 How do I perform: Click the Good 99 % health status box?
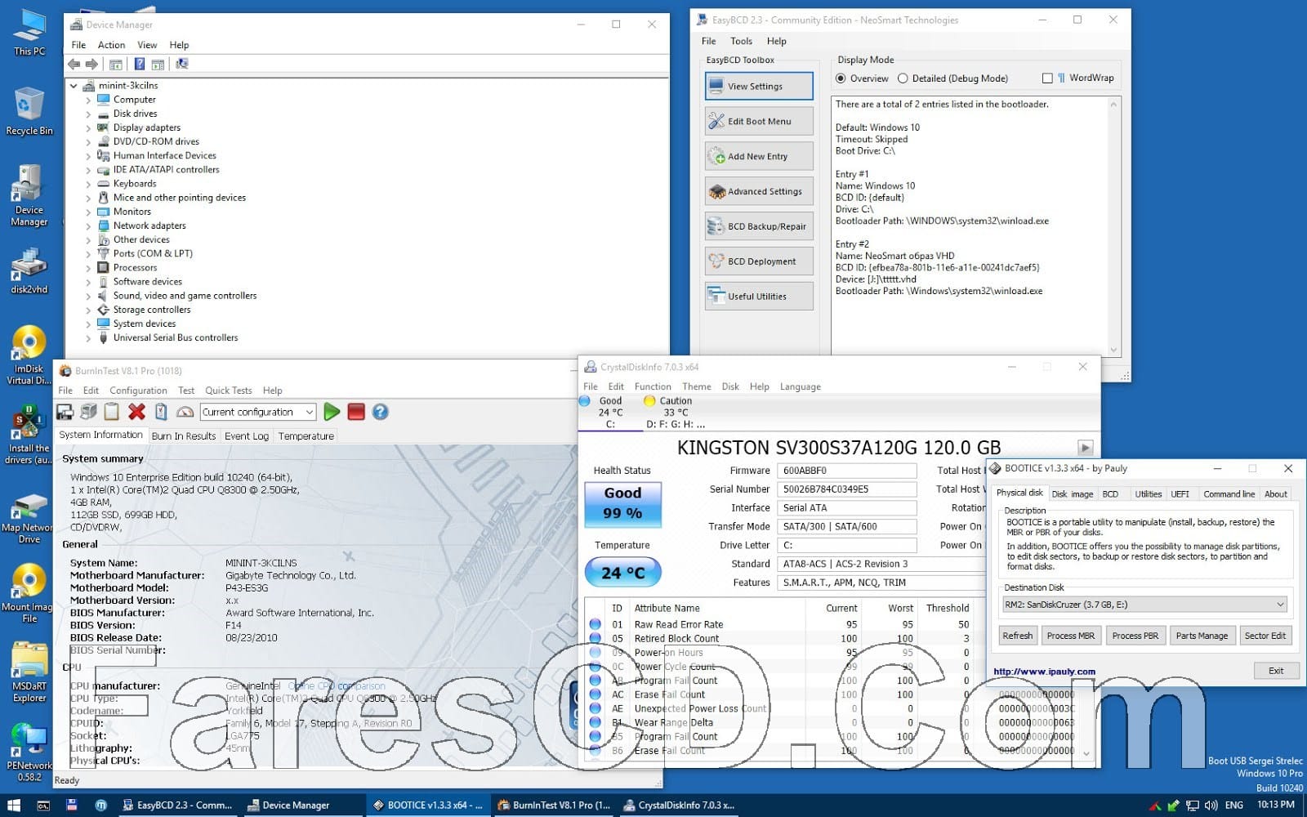pyautogui.click(x=622, y=504)
